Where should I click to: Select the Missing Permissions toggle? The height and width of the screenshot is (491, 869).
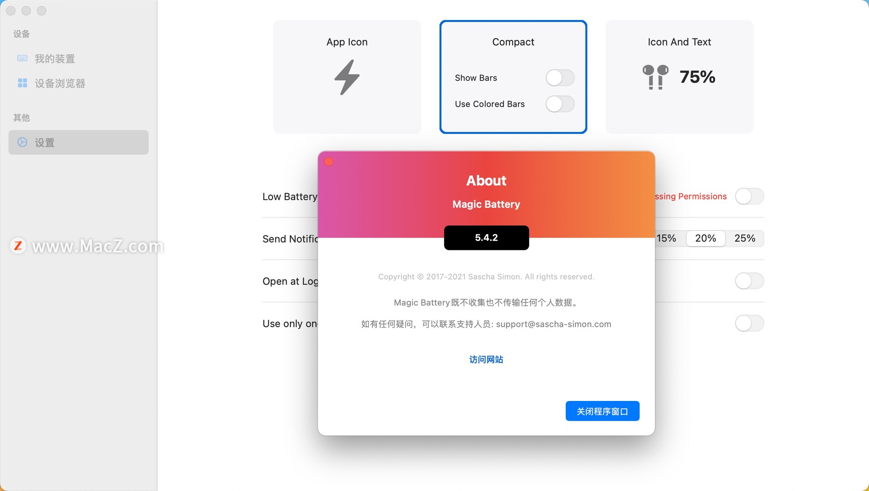(x=749, y=196)
